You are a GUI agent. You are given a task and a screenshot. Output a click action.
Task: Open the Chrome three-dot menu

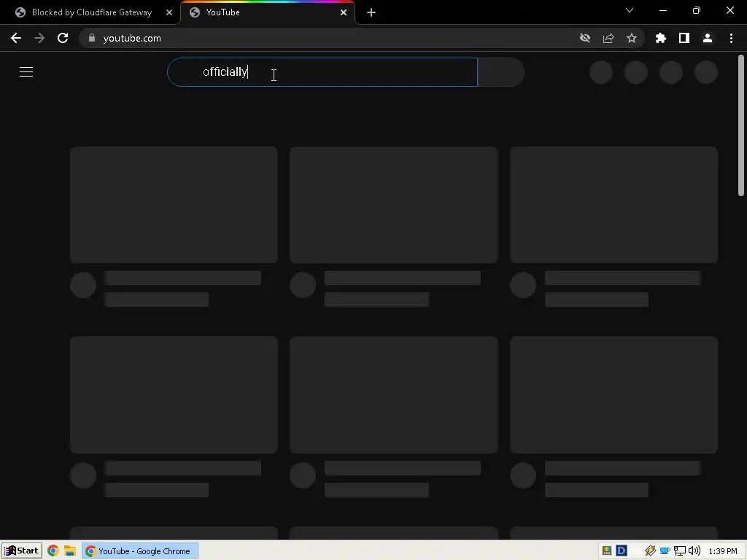point(731,38)
